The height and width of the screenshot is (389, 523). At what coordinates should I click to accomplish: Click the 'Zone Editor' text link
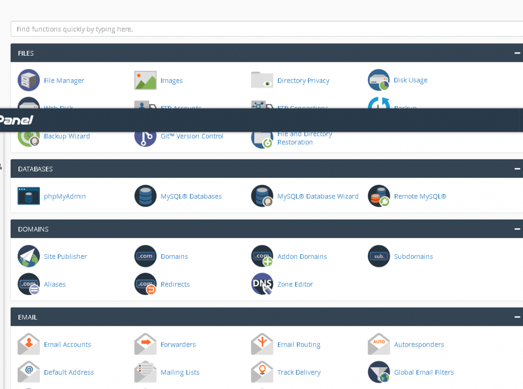click(295, 284)
